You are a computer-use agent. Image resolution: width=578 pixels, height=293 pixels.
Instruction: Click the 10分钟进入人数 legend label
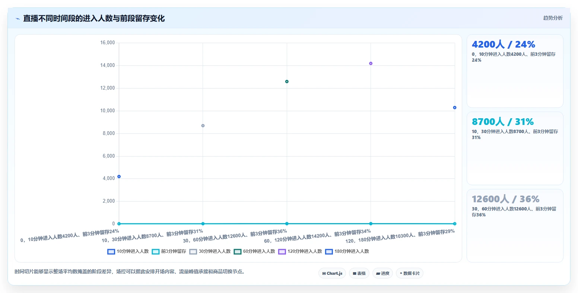pyautogui.click(x=133, y=251)
